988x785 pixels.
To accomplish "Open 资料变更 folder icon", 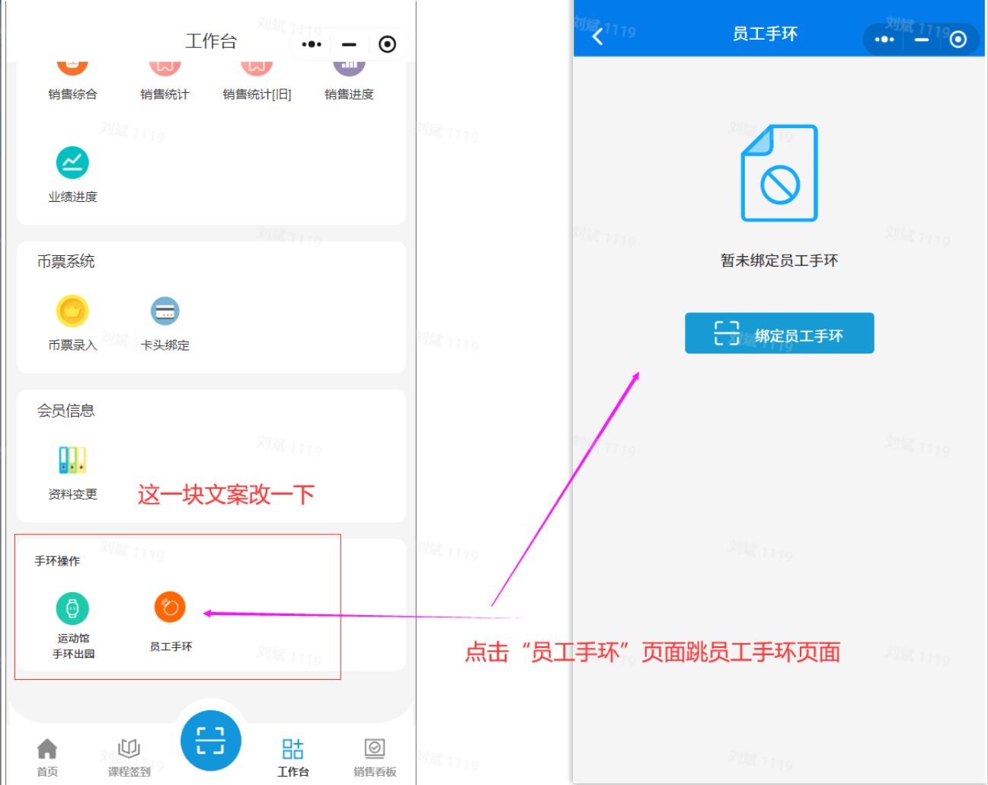I will (x=72, y=460).
